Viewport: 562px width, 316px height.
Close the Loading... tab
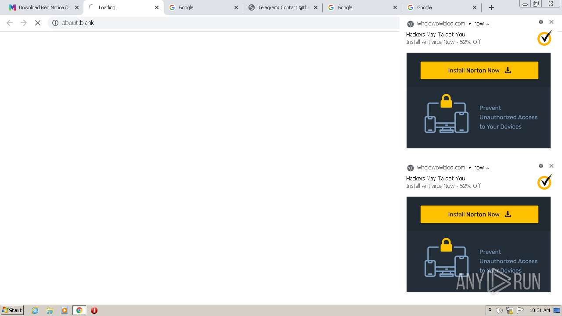[157, 7]
